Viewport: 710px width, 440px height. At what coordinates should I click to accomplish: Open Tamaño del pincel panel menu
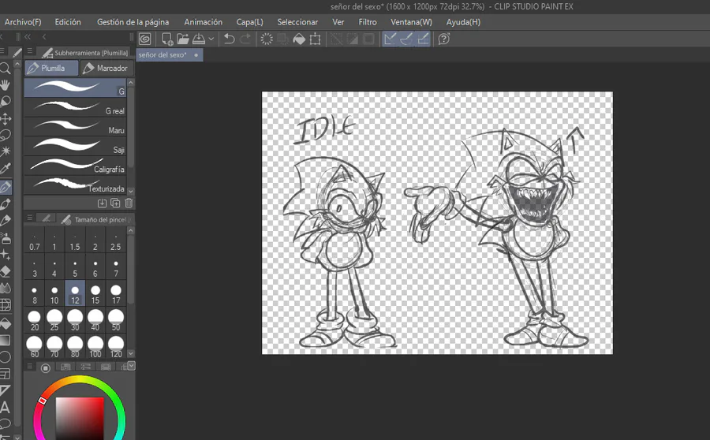tap(29, 218)
